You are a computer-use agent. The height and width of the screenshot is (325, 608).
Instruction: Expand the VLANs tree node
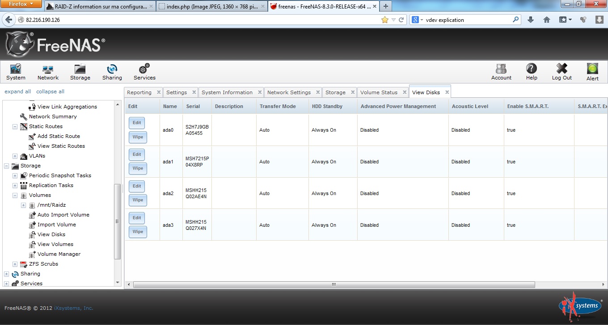15,156
